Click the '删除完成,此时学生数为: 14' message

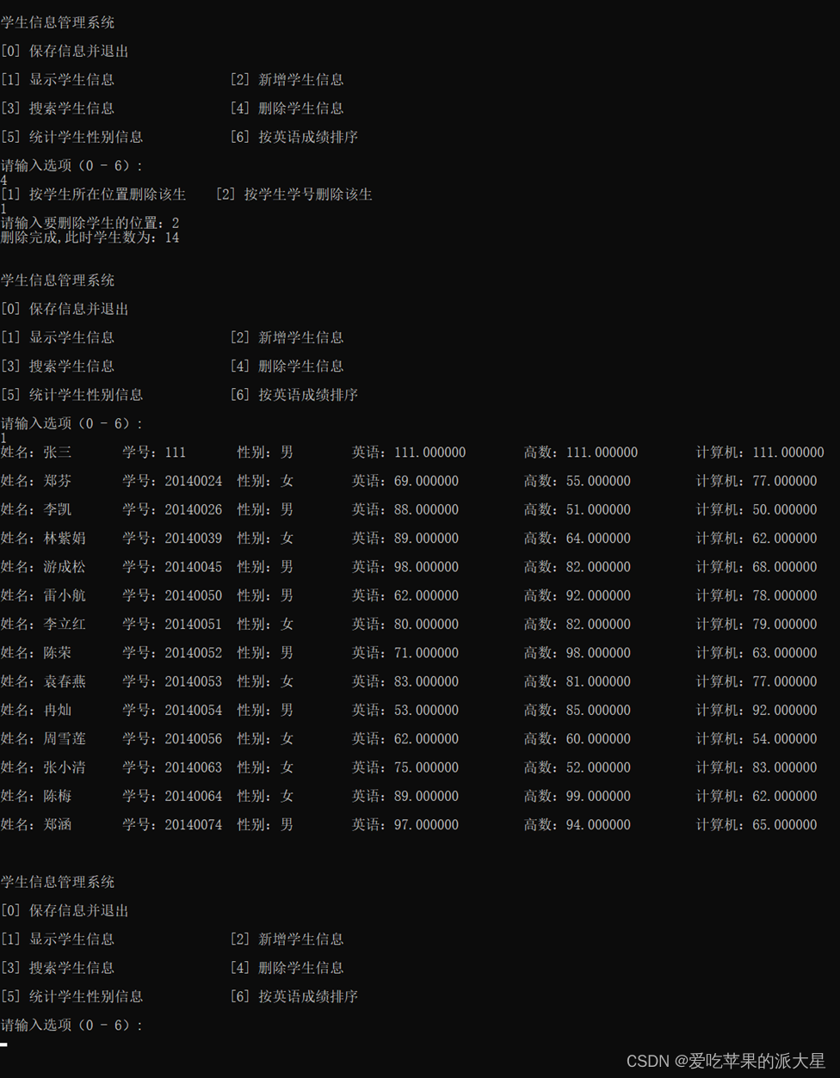(x=90, y=237)
